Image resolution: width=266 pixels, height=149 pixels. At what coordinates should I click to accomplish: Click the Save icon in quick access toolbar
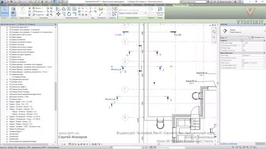pos(11,2)
